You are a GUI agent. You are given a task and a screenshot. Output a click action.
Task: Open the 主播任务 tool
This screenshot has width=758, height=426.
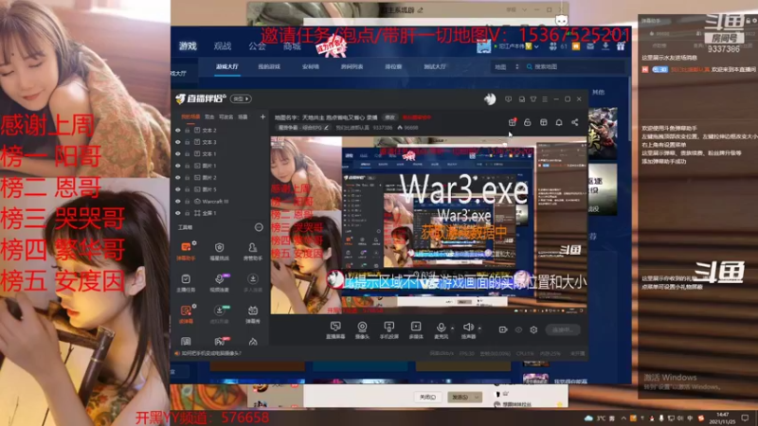tap(186, 283)
